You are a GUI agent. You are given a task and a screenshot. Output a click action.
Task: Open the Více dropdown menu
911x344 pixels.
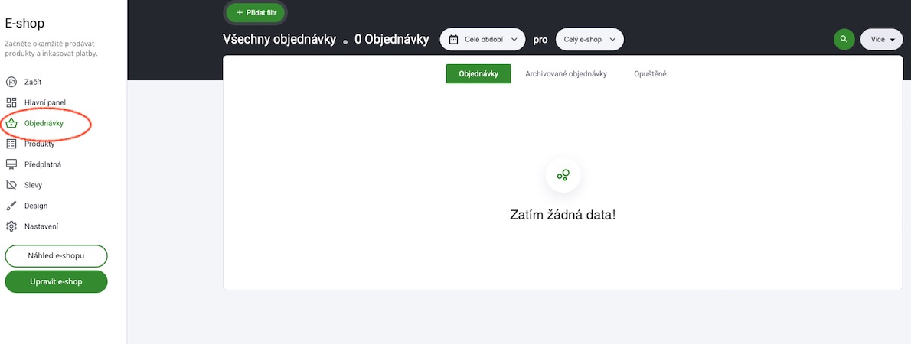coord(881,40)
